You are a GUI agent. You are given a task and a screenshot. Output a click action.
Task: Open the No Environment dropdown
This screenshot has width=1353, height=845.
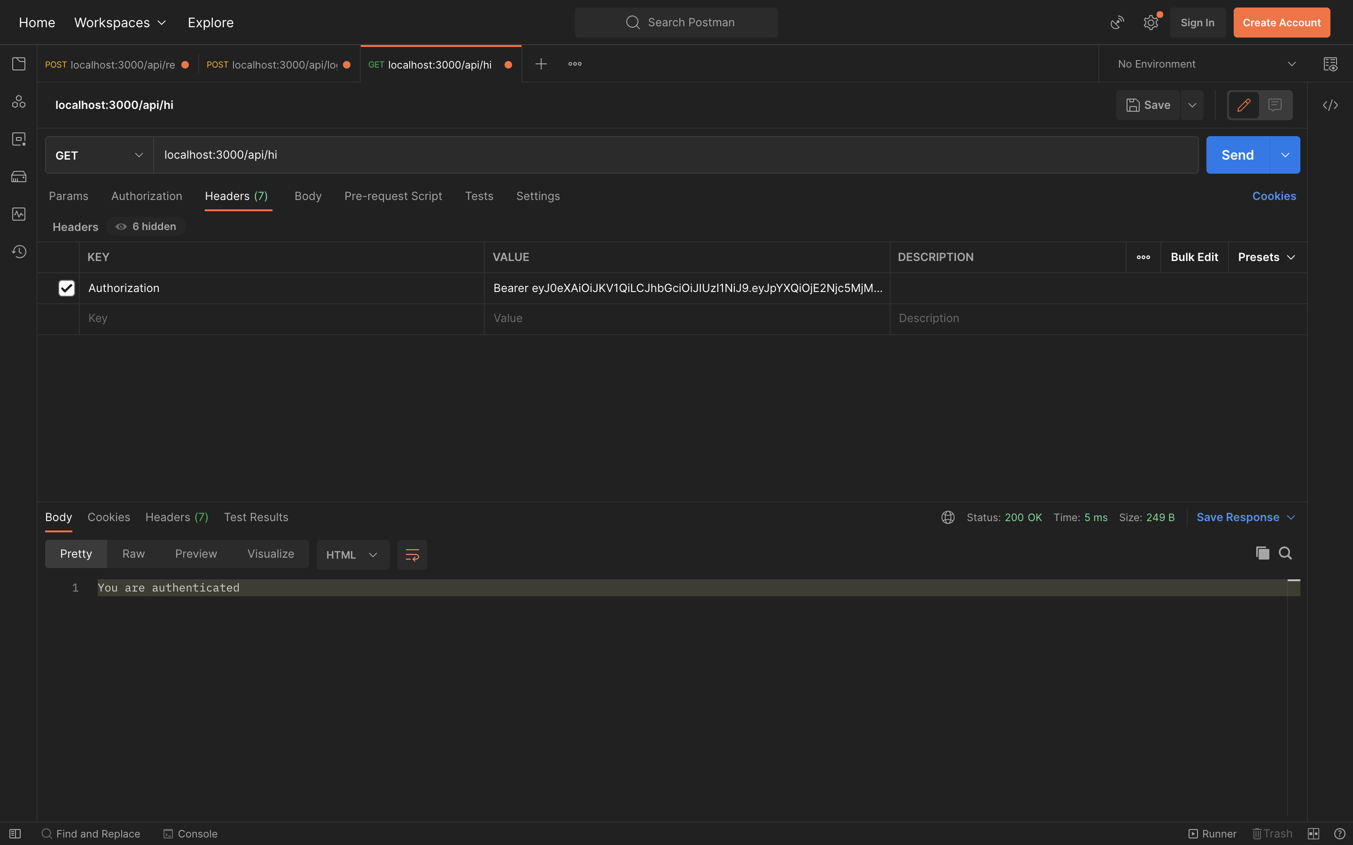1206,64
